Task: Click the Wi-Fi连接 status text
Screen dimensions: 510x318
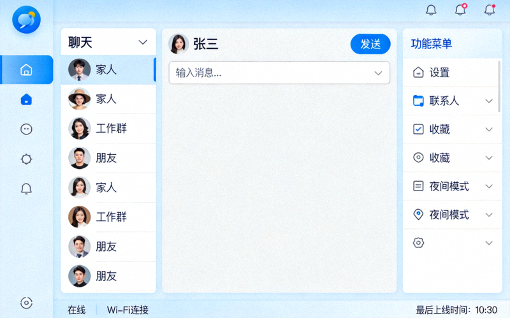Action: pos(128,310)
